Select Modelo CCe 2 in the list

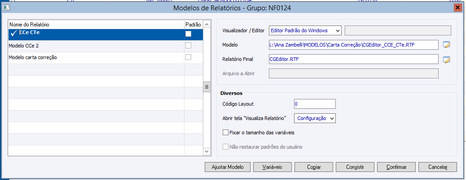tap(27, 46)
